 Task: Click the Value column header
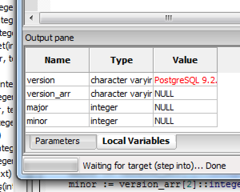pyautogui.click(x=185, y=60)
